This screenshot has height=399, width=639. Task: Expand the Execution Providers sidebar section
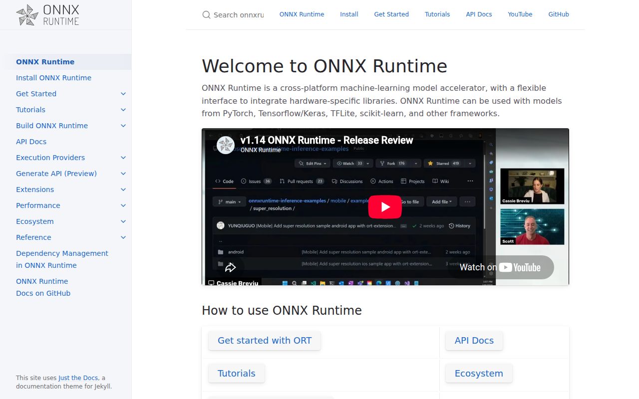coord(123,158)
